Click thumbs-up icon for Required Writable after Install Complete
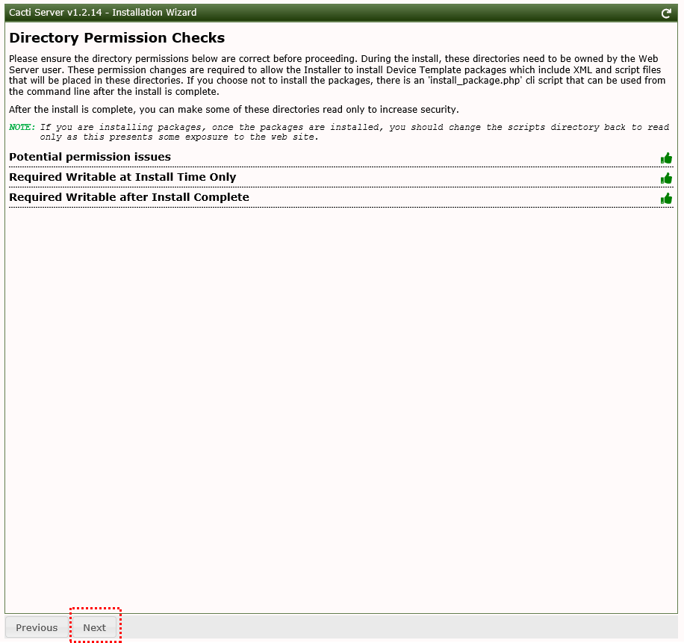Viewport: 684px width, 643px height. 666,199
